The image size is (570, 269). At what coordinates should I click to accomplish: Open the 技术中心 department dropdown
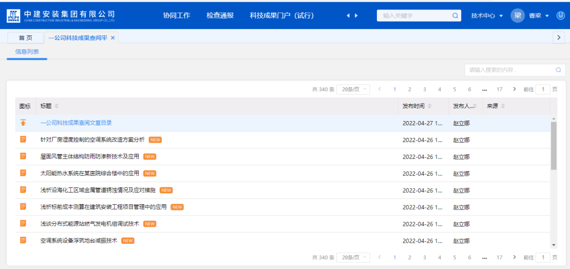coord(487,16)
